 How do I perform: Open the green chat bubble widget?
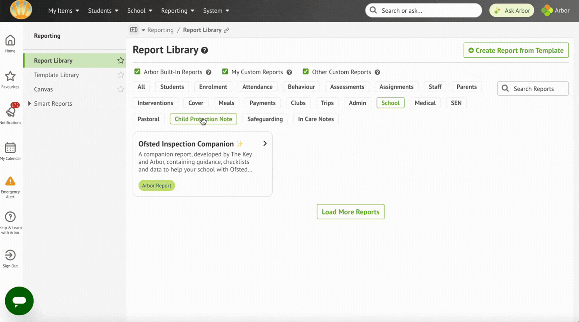pos(19,301)
